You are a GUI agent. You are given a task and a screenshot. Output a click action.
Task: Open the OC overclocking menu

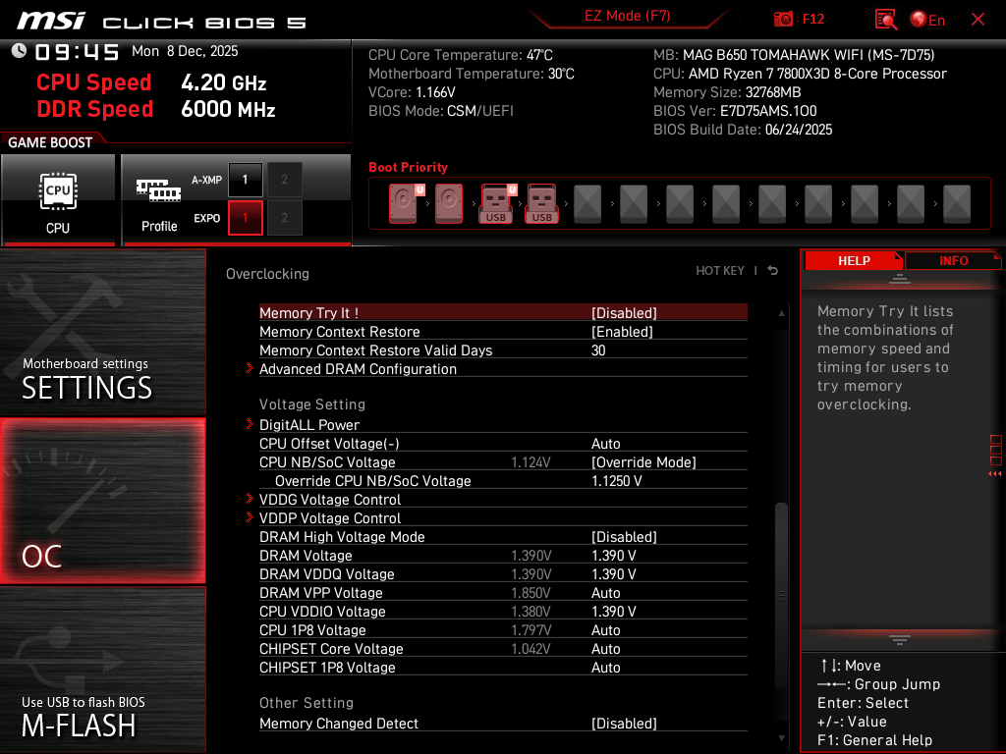pyautogui.click(x=102, y=502)
